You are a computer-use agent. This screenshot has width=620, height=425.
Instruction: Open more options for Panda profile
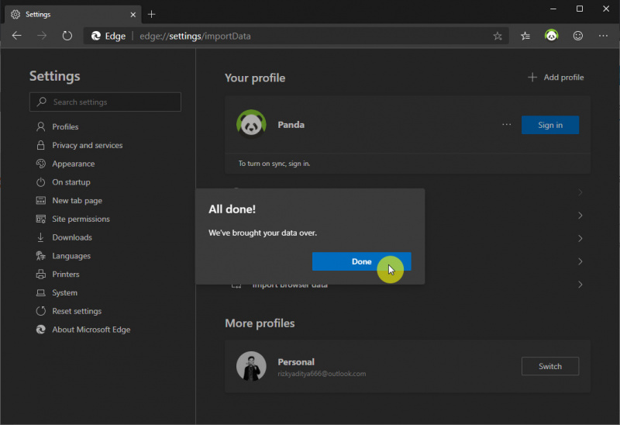[x=507, y=125]
